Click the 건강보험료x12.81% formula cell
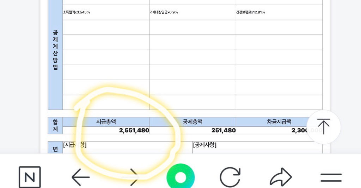This screenshot has width=361, height=188. pos(250,12)
